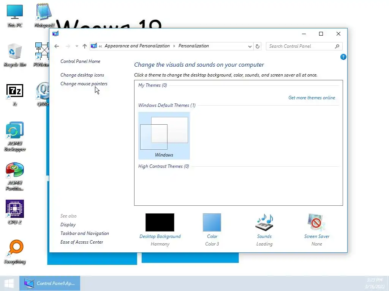389x291 pixels.
Task: Open the Screen Saver link
Action: pyautogui.click(x=317, y=236)
